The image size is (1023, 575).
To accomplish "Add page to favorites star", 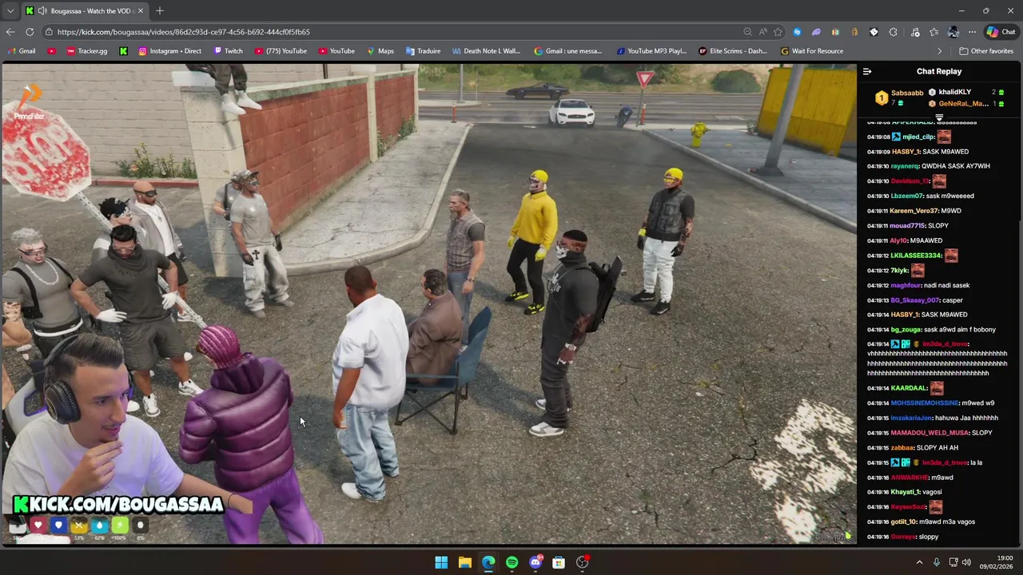I will tap(778, 32).
